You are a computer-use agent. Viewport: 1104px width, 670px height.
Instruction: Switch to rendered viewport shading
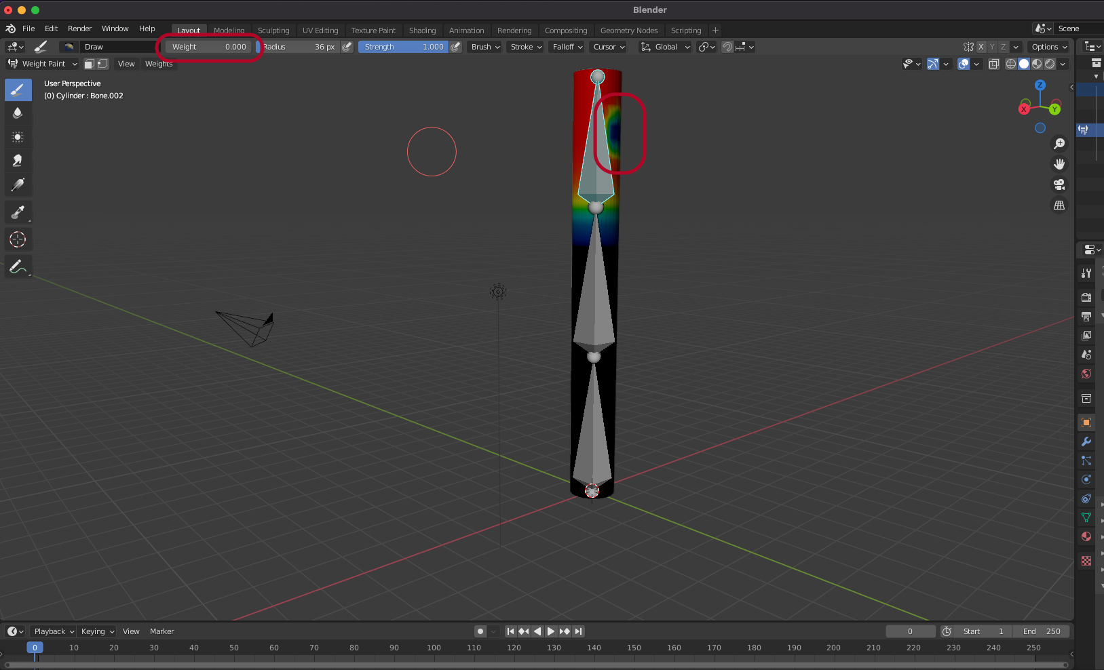(1050, 64)
